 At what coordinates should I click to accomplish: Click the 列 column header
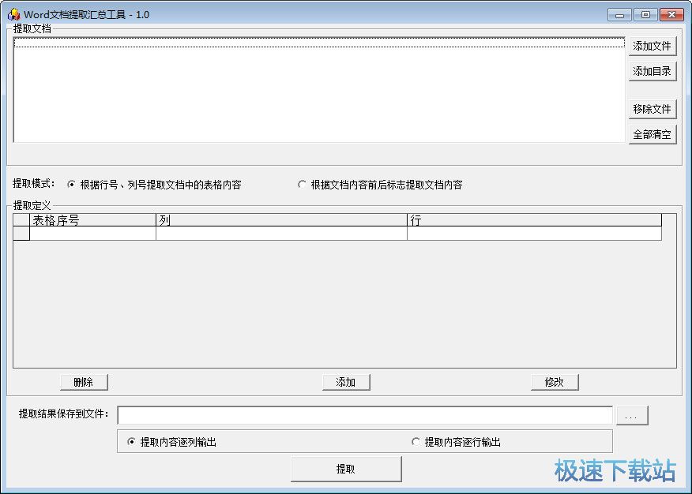[281, 220]
